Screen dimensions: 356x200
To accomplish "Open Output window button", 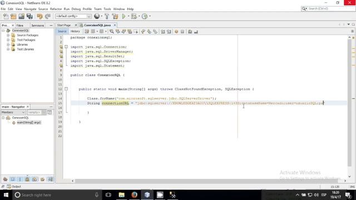I will (x=14, y=187).
